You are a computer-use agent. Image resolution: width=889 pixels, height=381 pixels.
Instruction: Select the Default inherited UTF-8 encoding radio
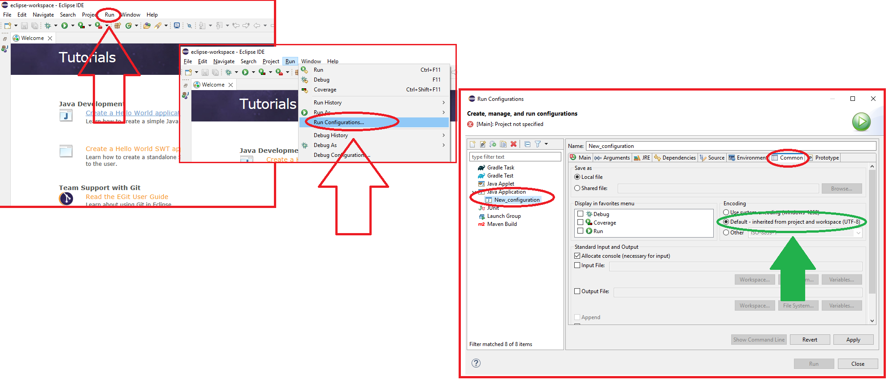[726, 222]
